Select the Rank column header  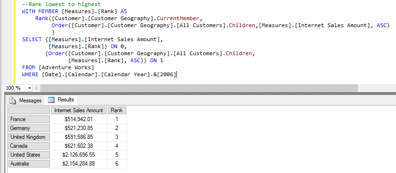(117, 110)
